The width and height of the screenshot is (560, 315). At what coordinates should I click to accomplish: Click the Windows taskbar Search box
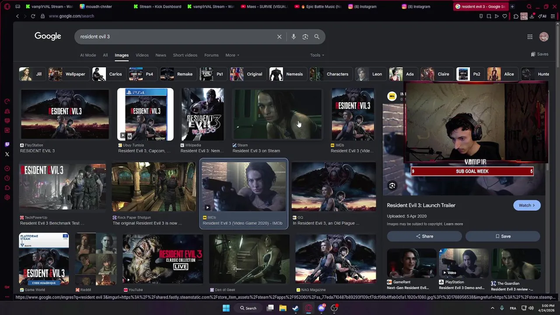248,308
